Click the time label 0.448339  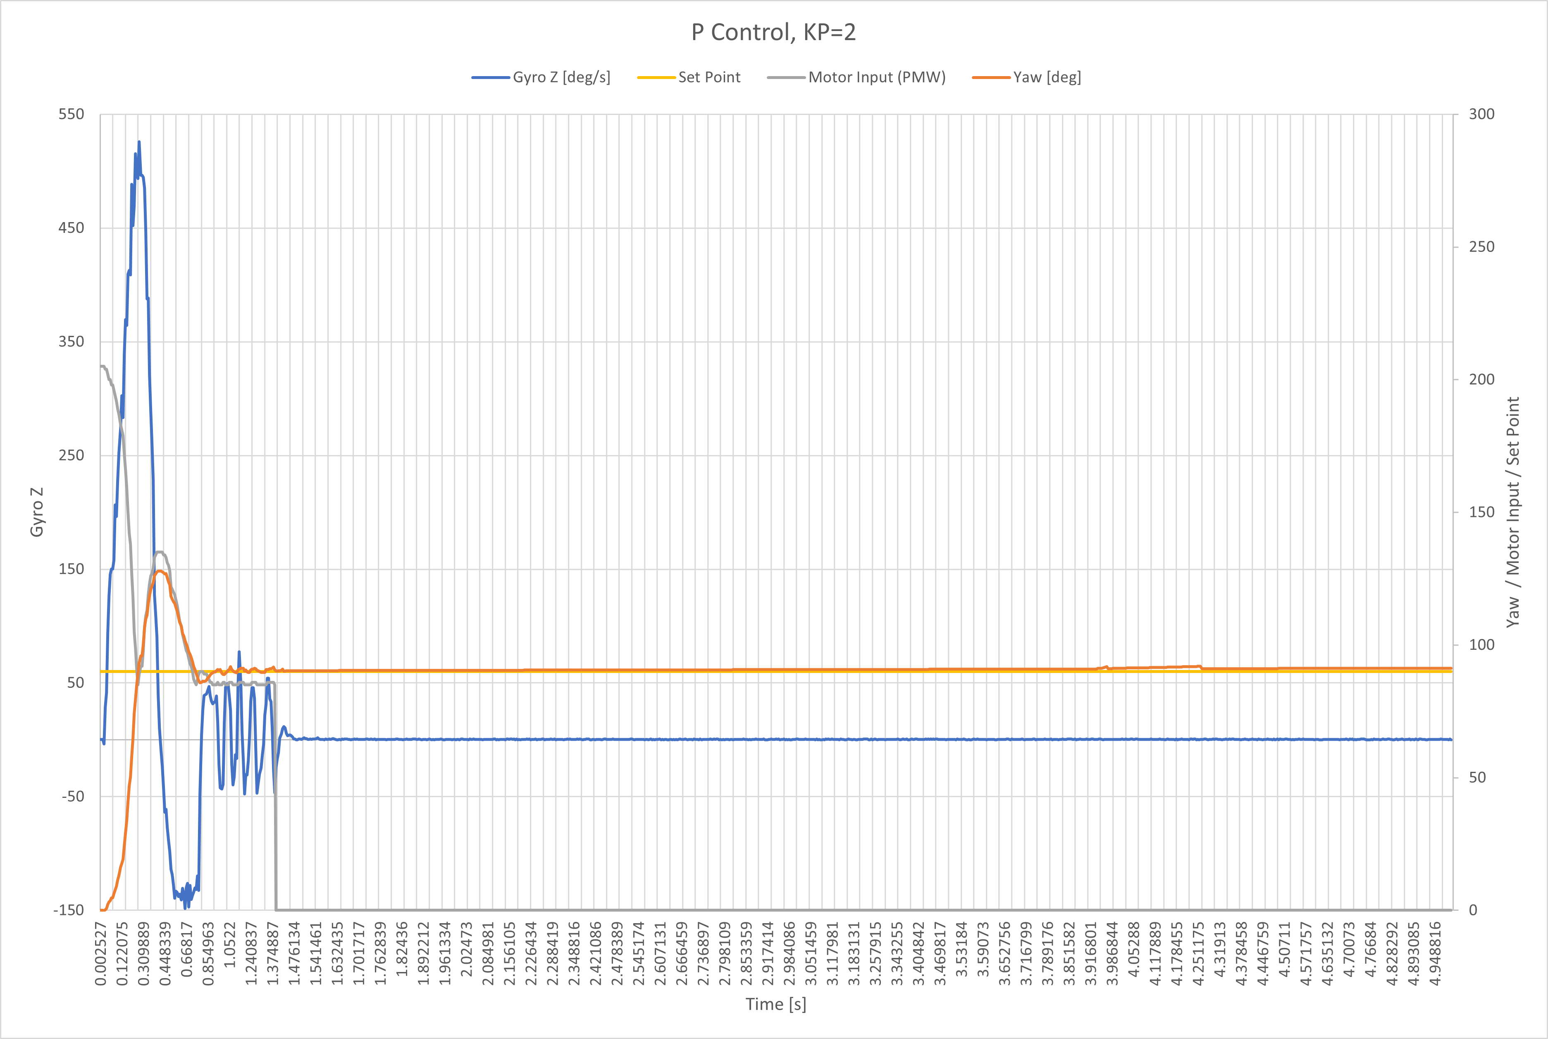pyautogui.click(x=165, y=953)
